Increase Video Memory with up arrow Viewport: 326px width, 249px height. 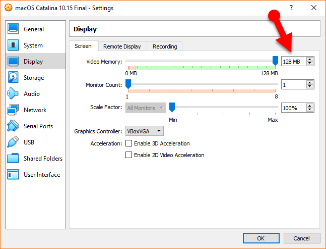coord(310,59)
